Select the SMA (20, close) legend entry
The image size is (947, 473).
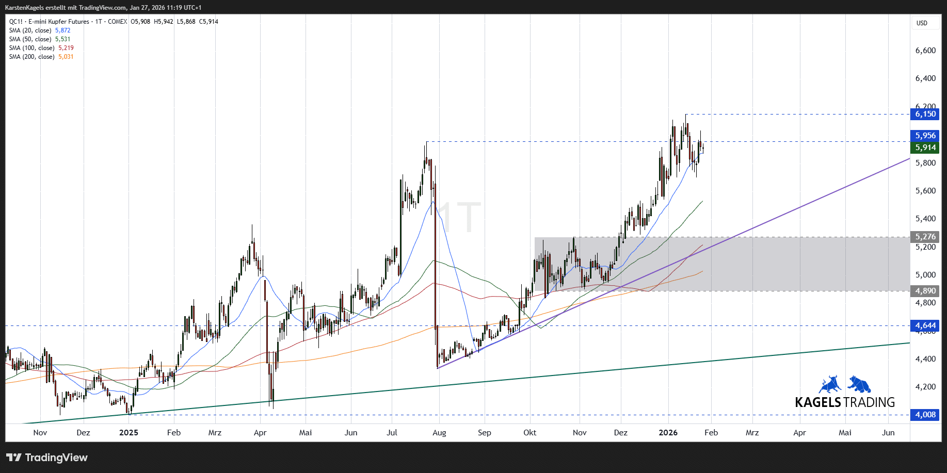click(x=31, y=30)
